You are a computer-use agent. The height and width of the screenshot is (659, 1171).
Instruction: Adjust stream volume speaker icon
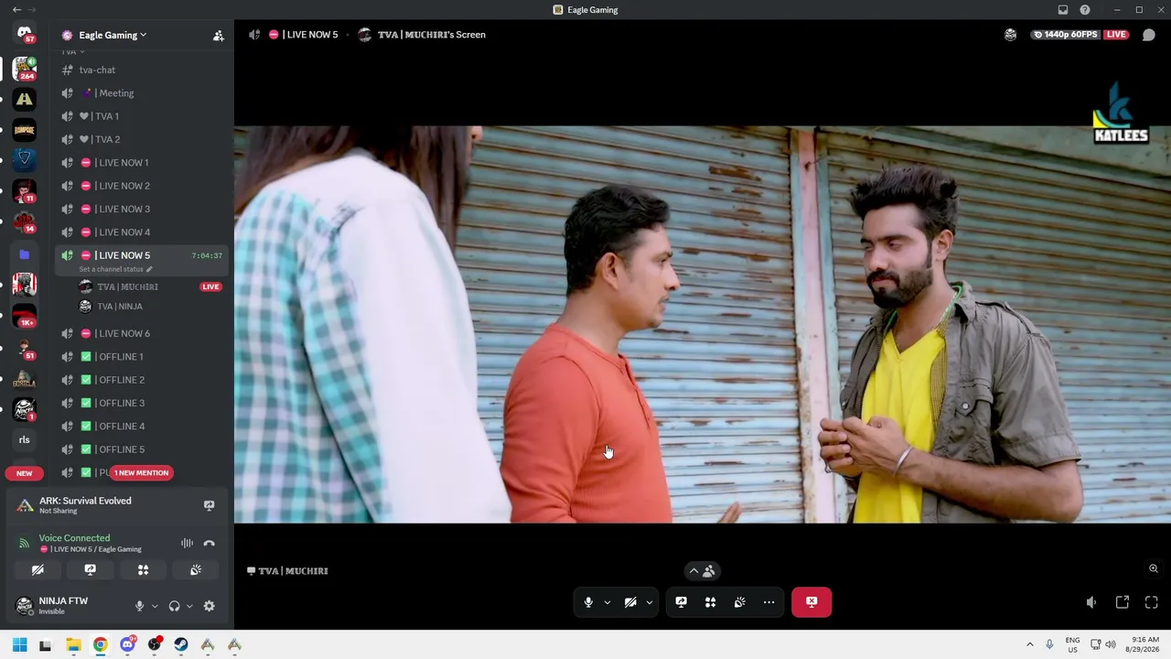(1091, 602)
